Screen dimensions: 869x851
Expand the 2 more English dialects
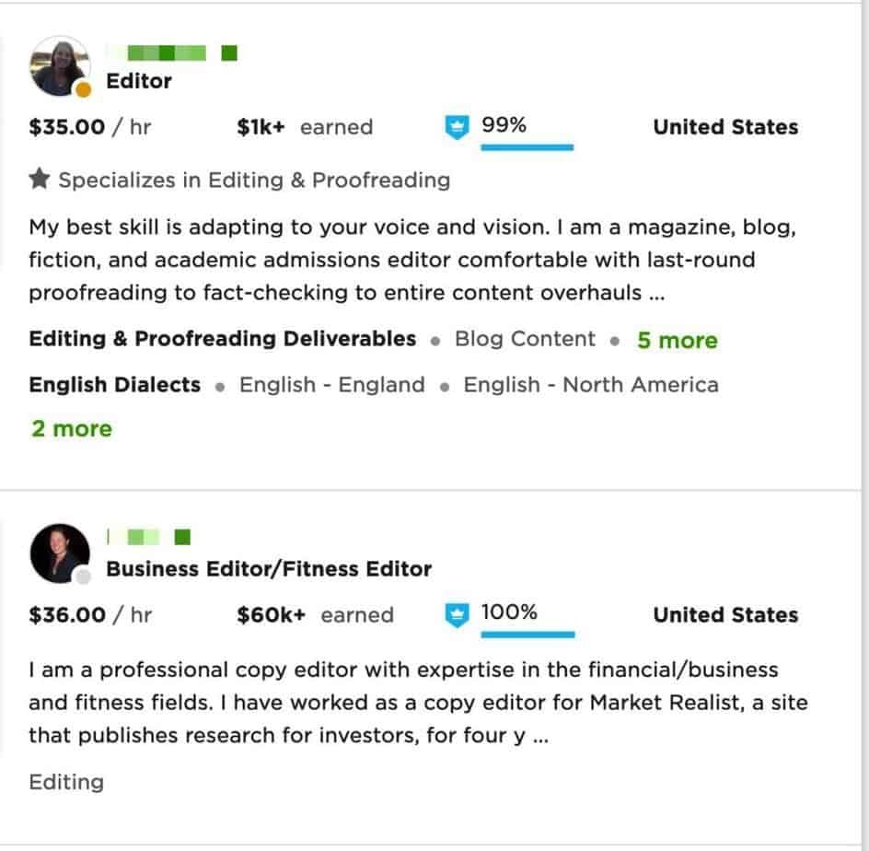click(71, 428)
